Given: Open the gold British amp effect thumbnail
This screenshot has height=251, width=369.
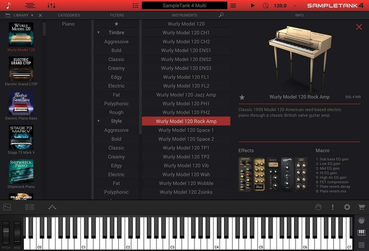Looking at the screenshot, I should pos(259,174).
